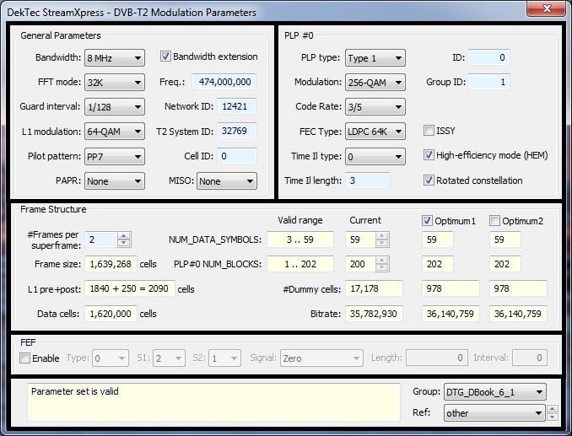Close the DVB-T2 Modulation Parameters window
572x436 pixels.
pos(546,8)
